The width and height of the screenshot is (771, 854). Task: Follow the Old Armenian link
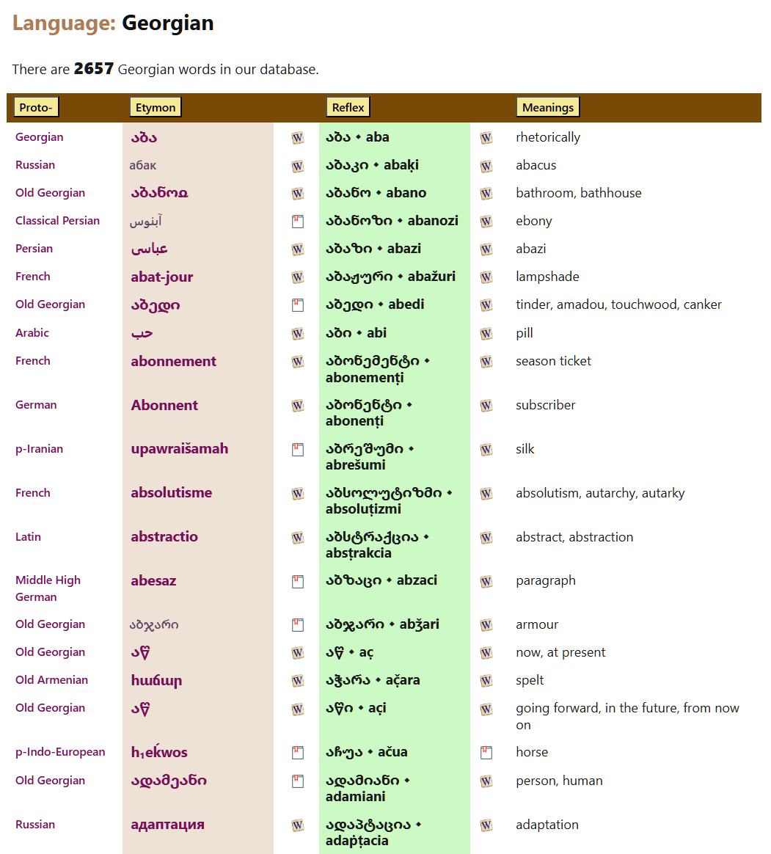tap(52, 679)
